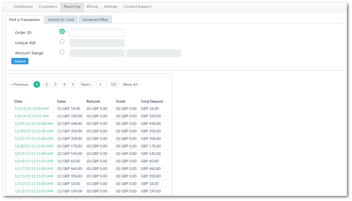This screenshot has height=201, width=352.
Task: Open the Advanced Filter tab
Action: coord(95,20)
